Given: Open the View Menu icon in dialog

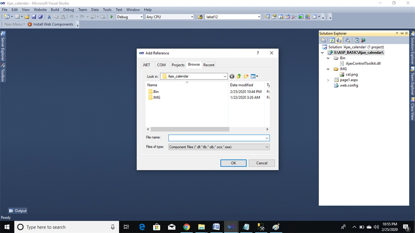Looking at the screenshot, I should tap(255, 76).
